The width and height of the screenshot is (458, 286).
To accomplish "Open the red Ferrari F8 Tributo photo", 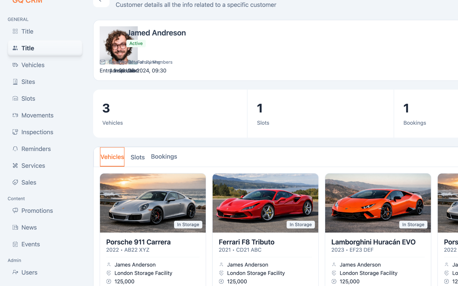I will pyautogui.click(x=265, y=203).
